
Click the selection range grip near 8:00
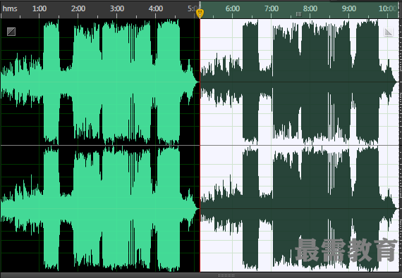pos(299,14)
